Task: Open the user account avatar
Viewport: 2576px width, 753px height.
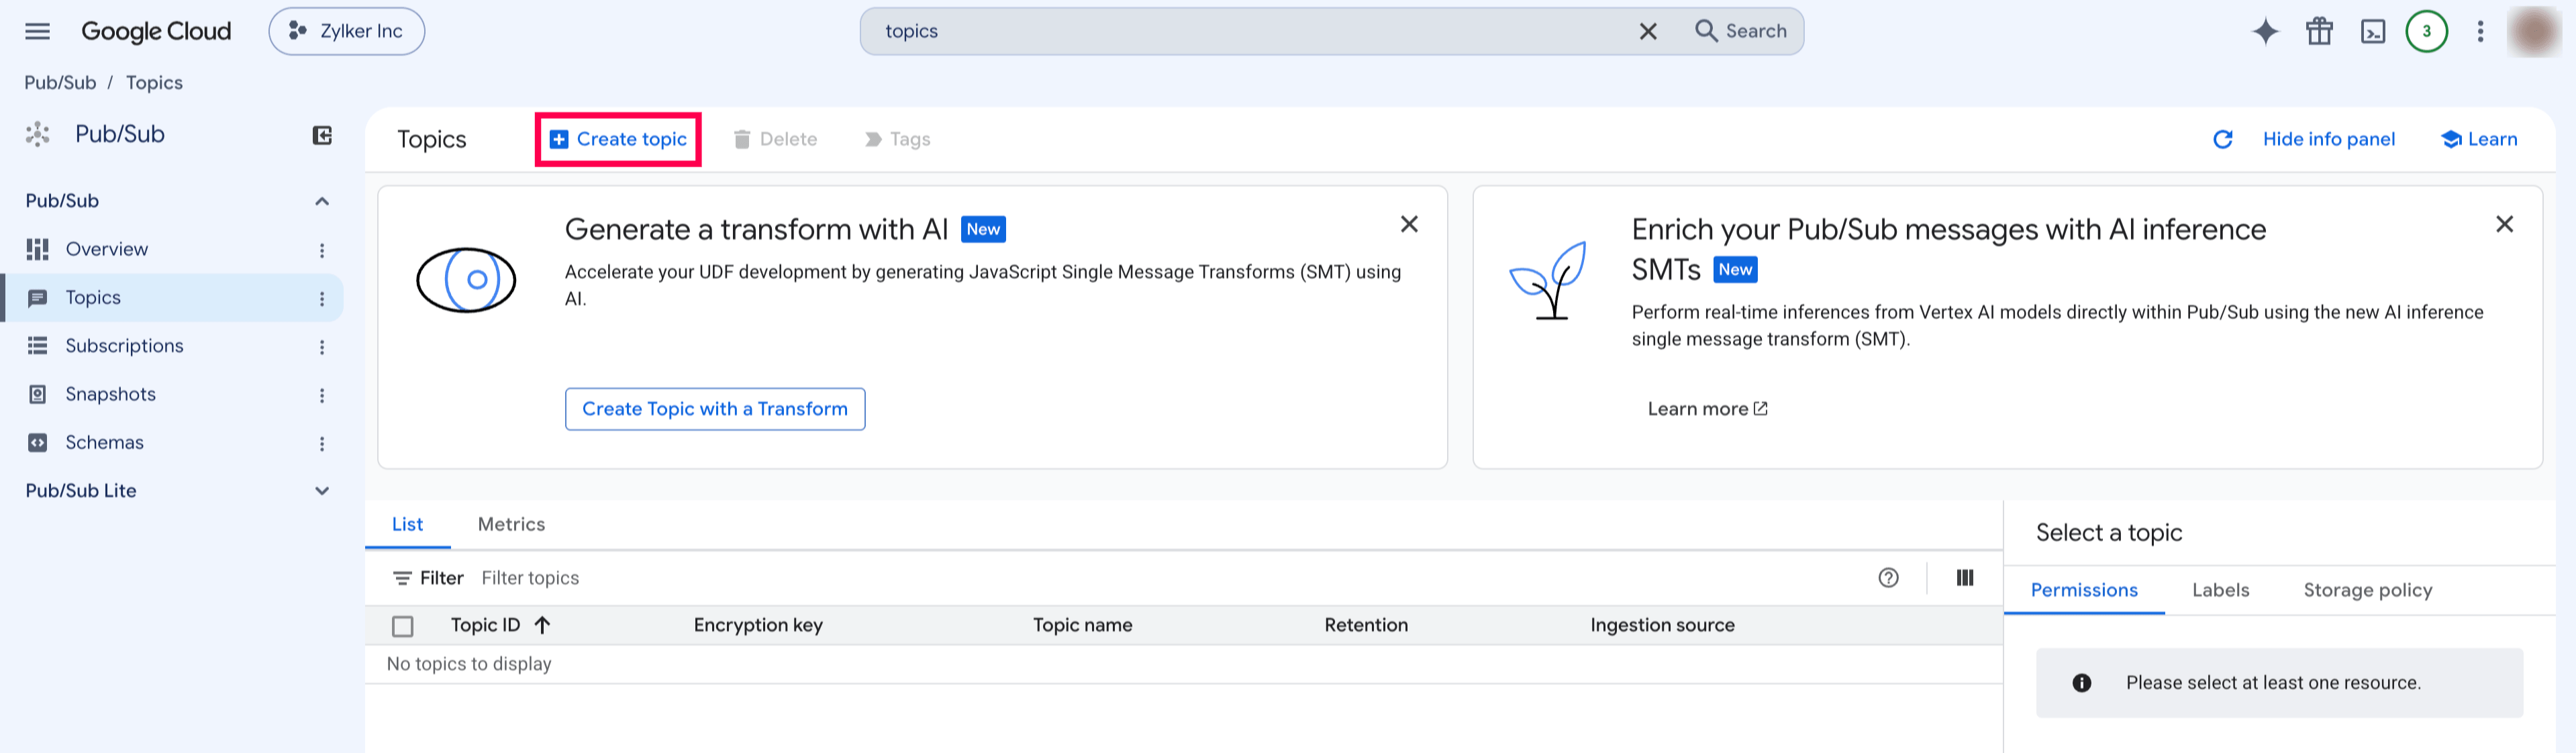Action: coord(2534,31)
